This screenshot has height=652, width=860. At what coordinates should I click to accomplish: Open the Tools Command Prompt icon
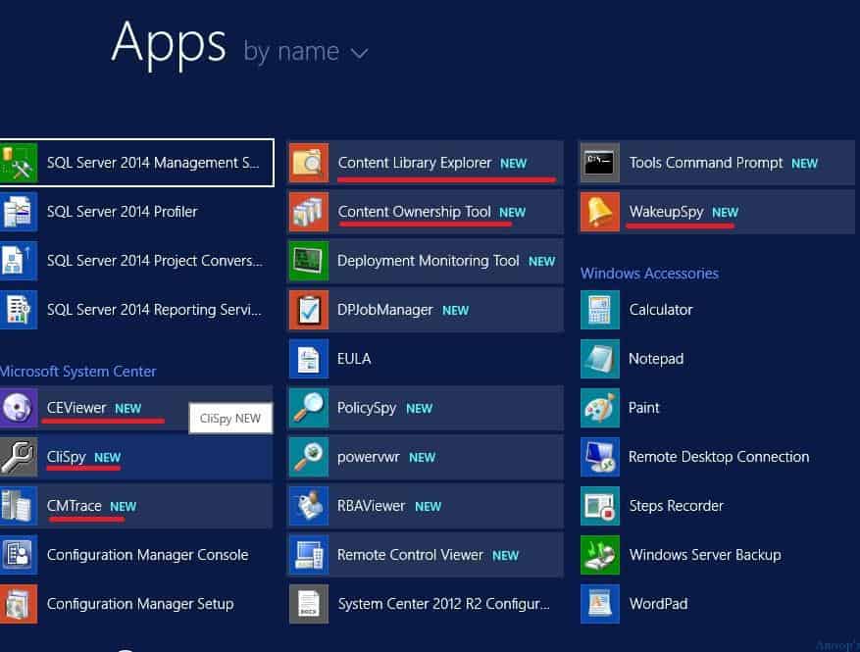[x=600, y=163]
